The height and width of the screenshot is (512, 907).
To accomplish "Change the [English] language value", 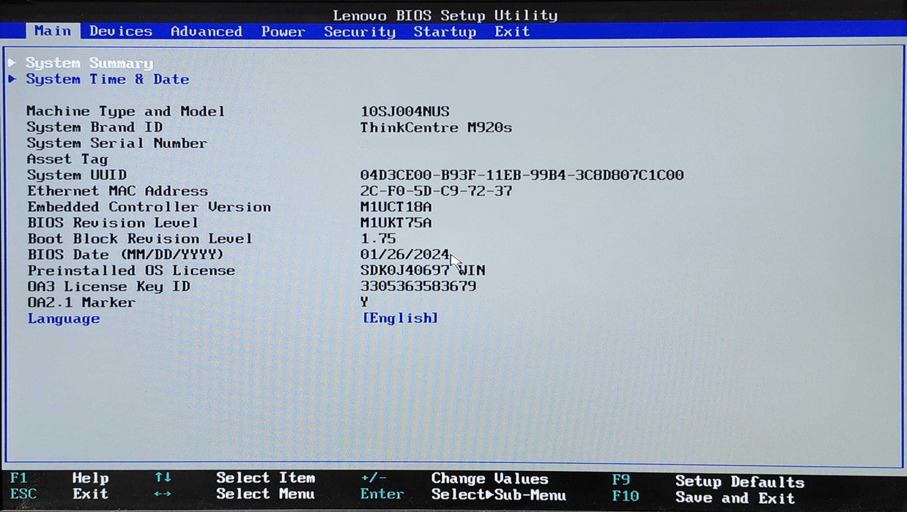I will (400, 318).
